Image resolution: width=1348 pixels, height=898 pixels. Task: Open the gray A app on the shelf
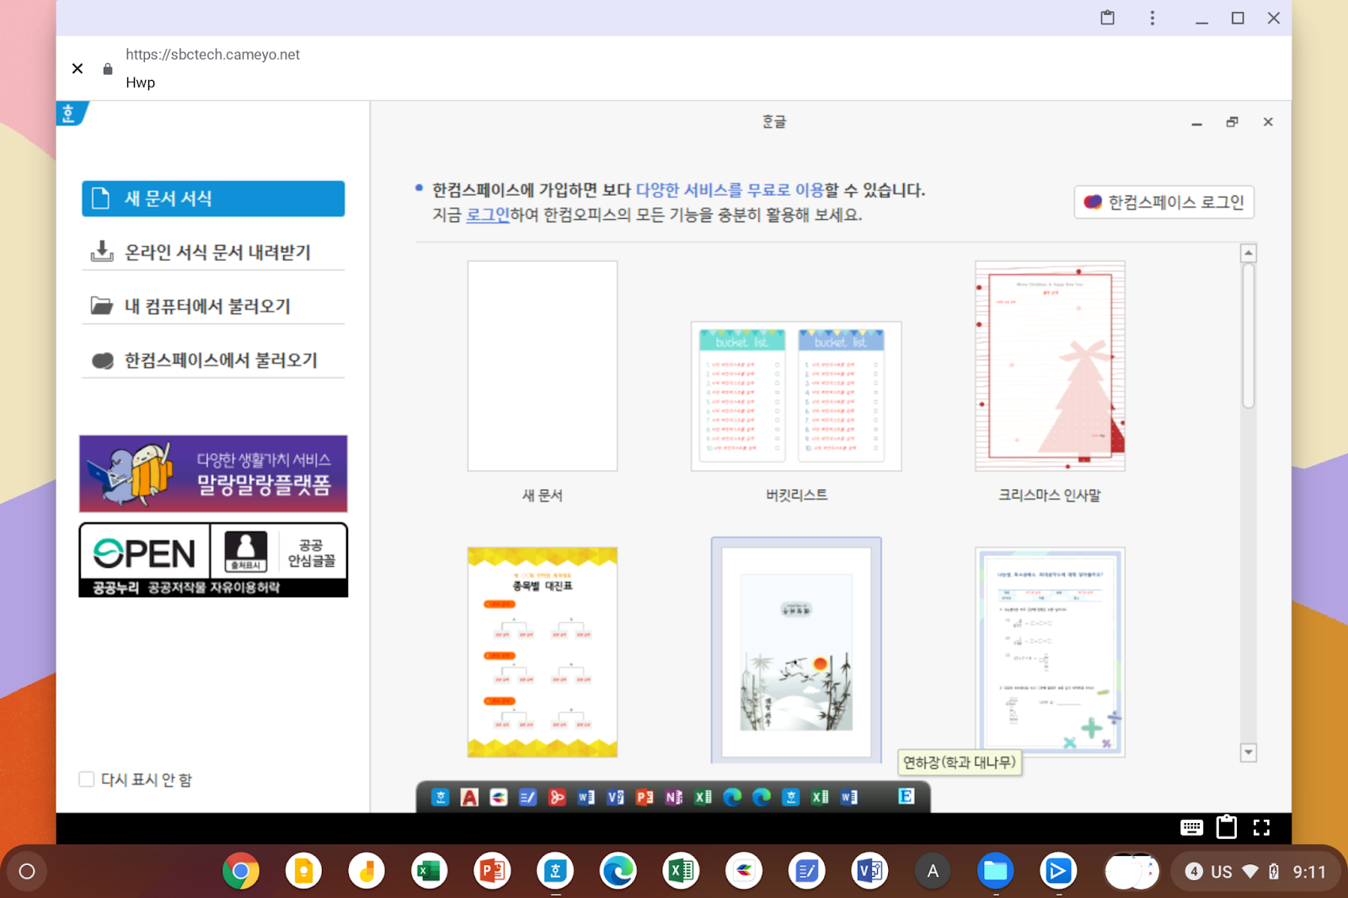pyautogui.click(x=932, y=871)
